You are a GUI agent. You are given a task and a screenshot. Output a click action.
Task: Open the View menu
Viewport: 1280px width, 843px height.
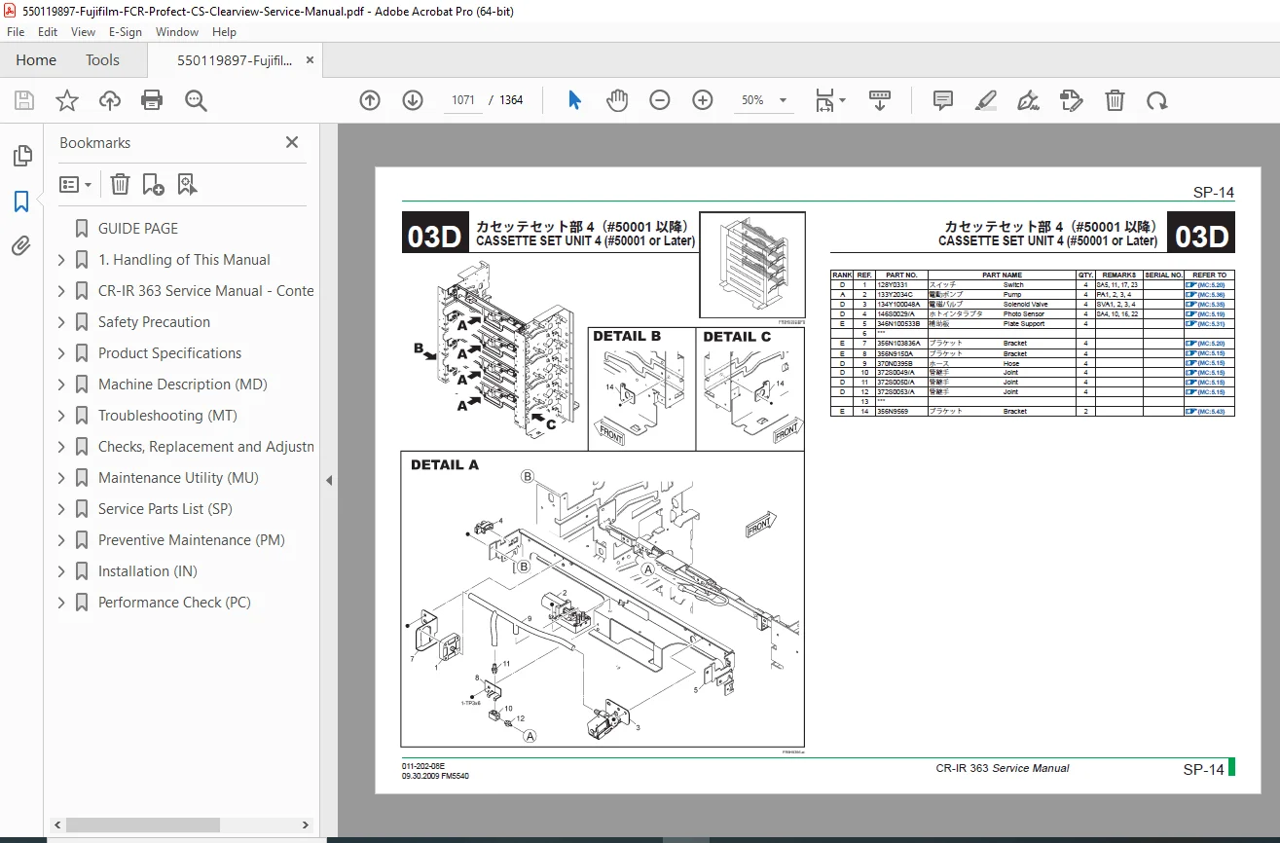[83, 32]
